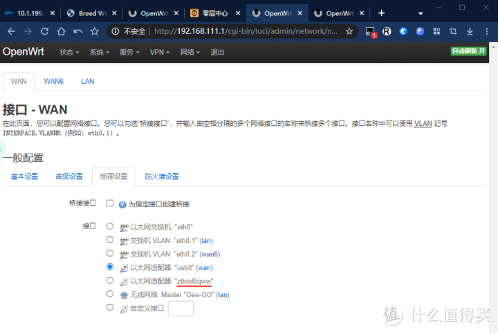
Task: Click the address bar URL
Action: (246, 31)
